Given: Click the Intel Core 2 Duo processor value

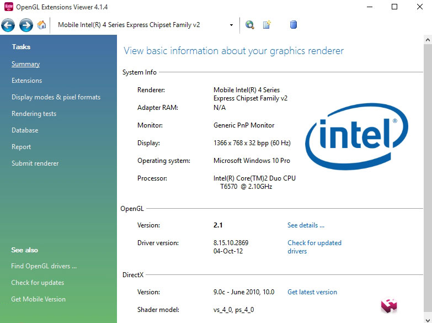Looking at the screenshot, I should pos(254,182).
